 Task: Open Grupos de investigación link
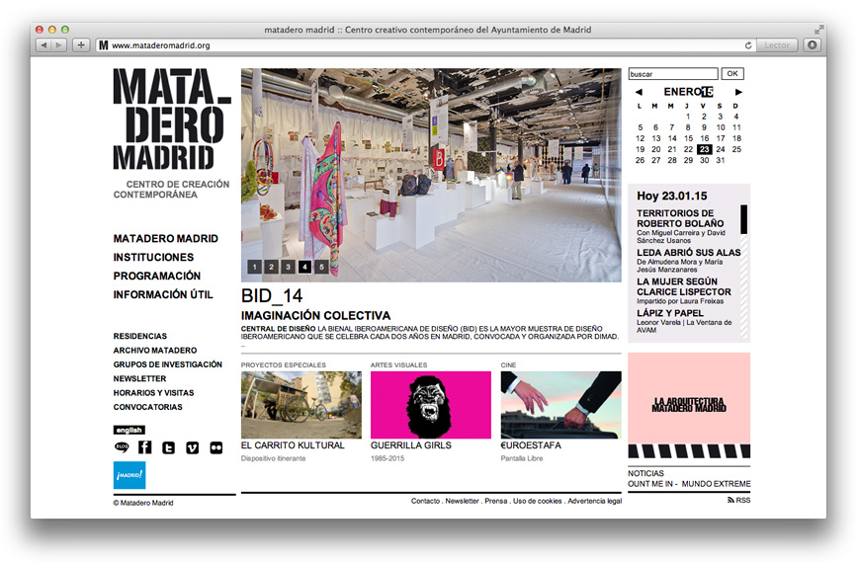(x=168, y=364)
